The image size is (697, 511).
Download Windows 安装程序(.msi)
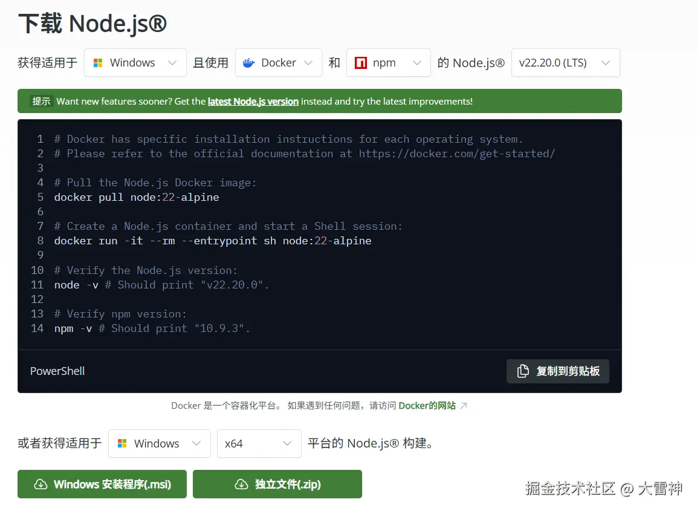[102, 484]
